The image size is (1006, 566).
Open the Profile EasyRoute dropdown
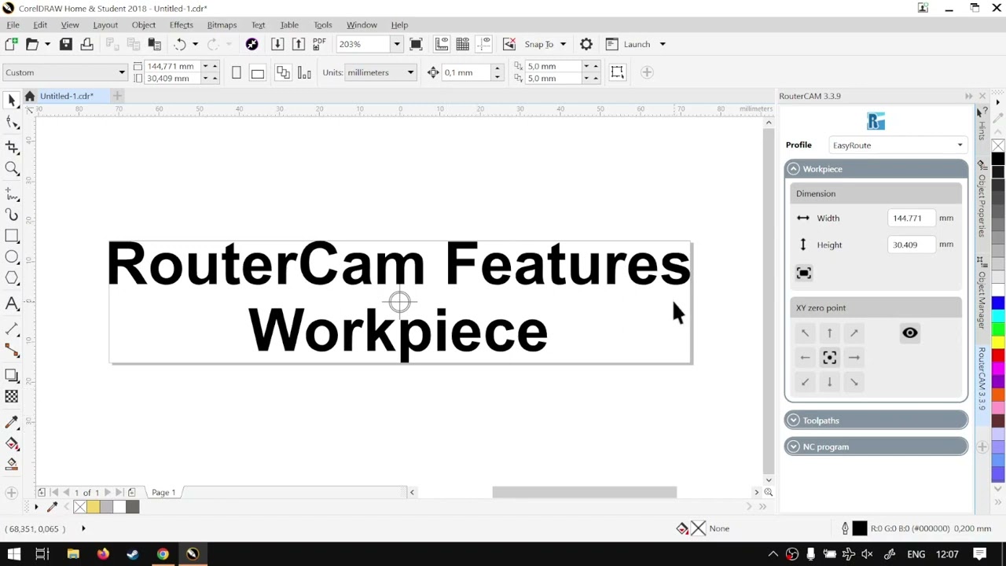(898, 145)
